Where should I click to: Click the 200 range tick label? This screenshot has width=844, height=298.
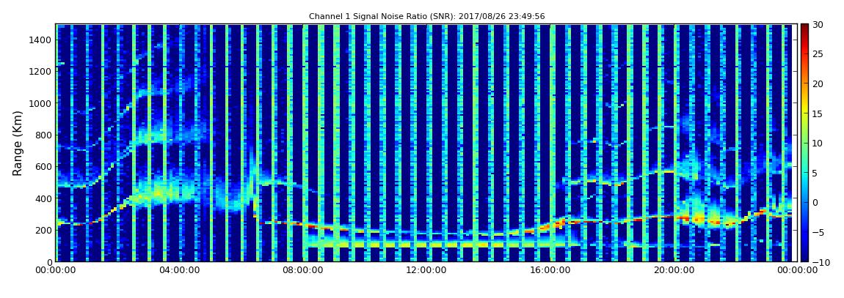click(43, 230)
